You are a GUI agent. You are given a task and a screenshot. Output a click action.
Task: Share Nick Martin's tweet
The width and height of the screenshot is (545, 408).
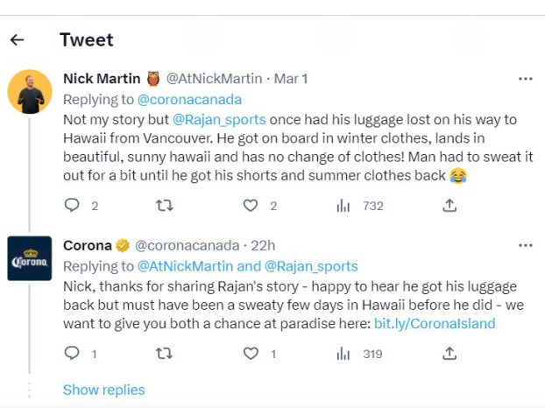pyautogui.click(x=449, y=206)
